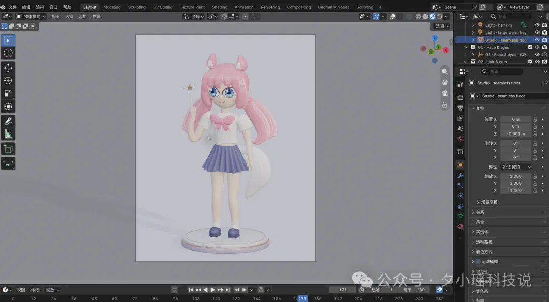Open the viewport 添加 menu
This screenshot has width=549, height=302.
(83, 16)
